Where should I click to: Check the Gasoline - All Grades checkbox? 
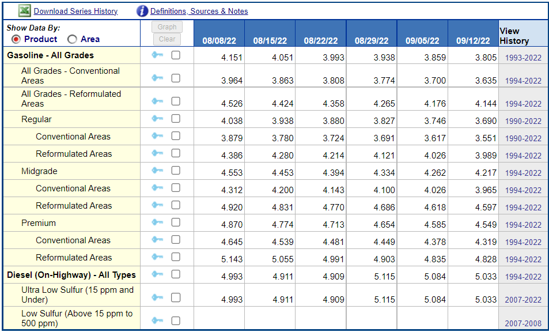(176, 55)
